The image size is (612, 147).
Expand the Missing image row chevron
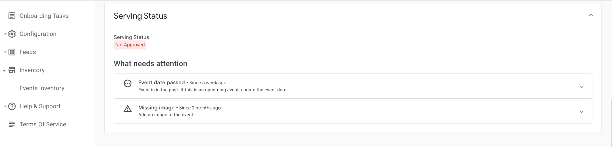coord(582,112)
